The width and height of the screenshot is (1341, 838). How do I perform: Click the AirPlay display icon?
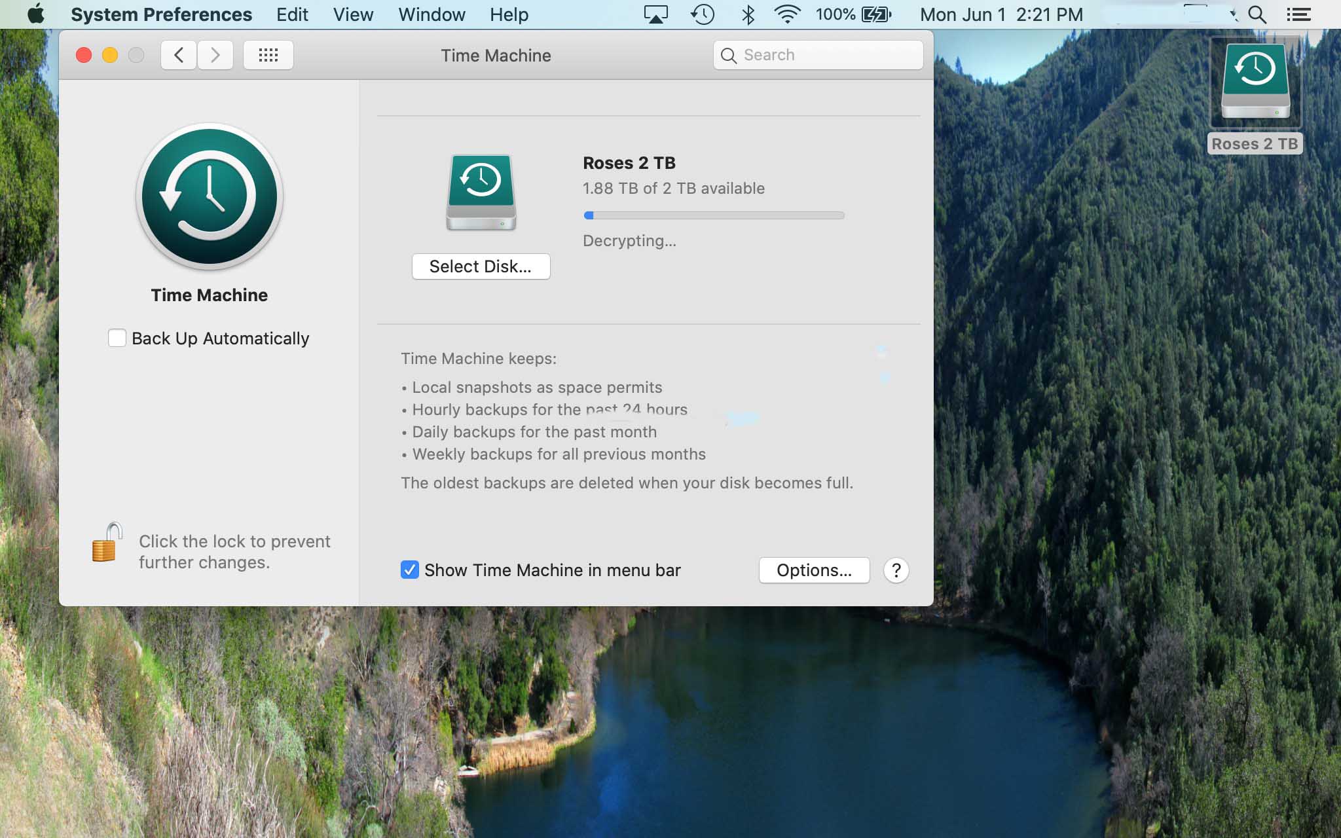click(x=655, y=14)
